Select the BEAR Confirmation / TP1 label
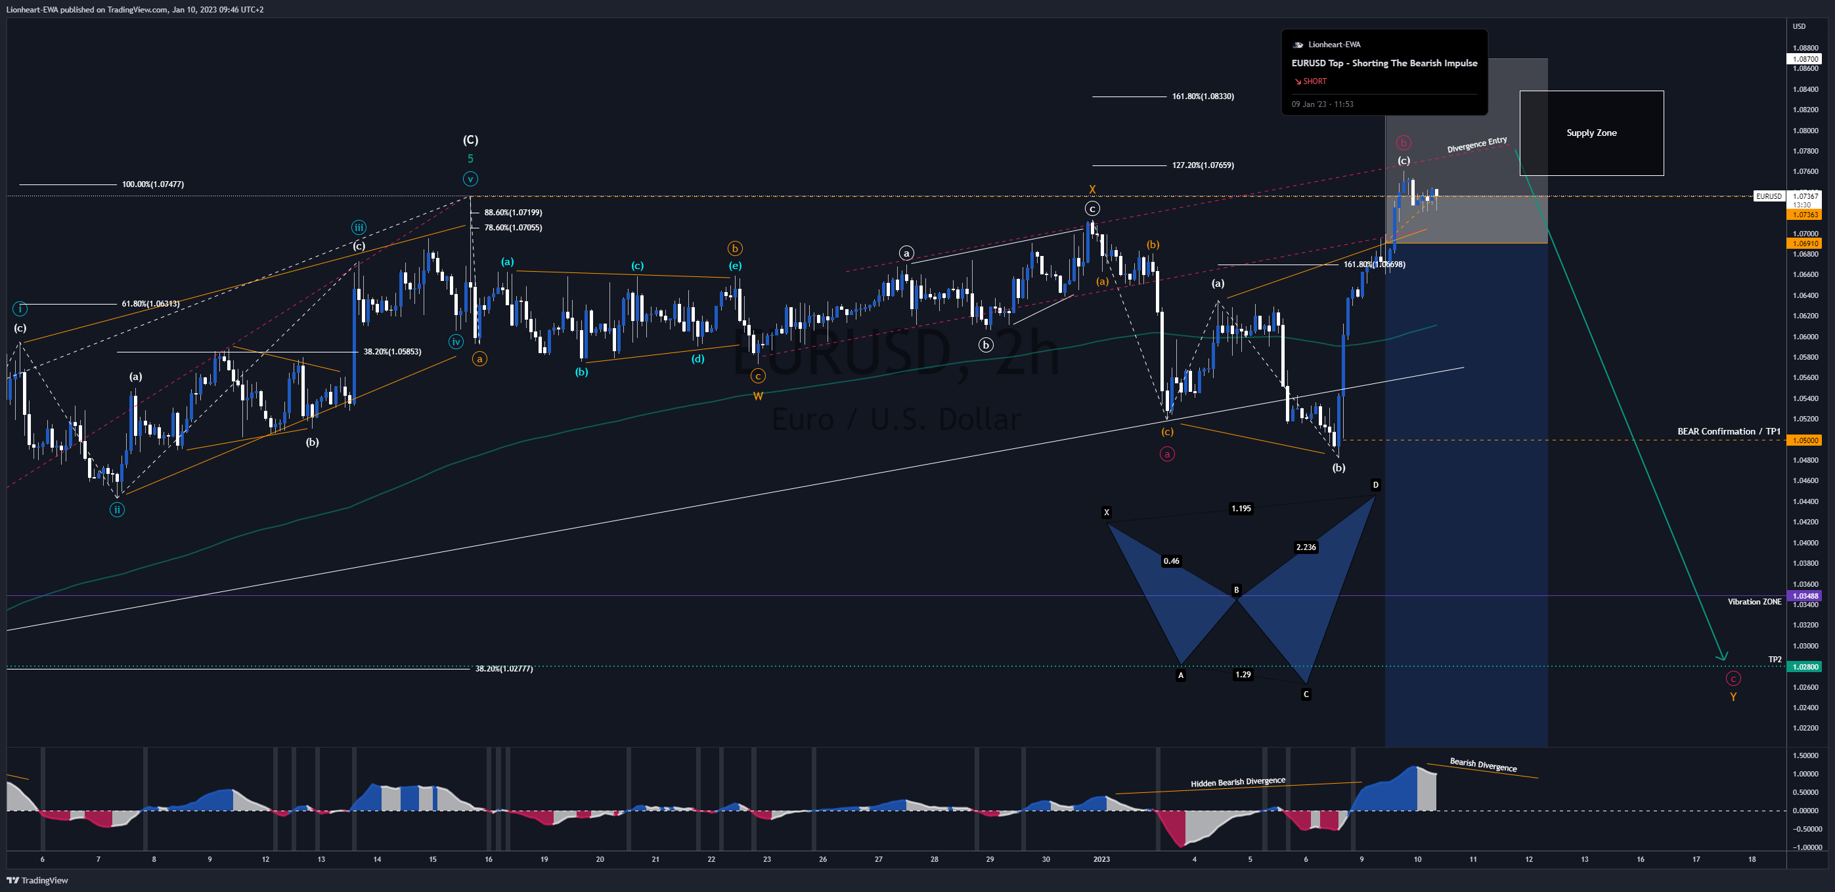Screen dimensions: 1835x892 [1728, 431]
